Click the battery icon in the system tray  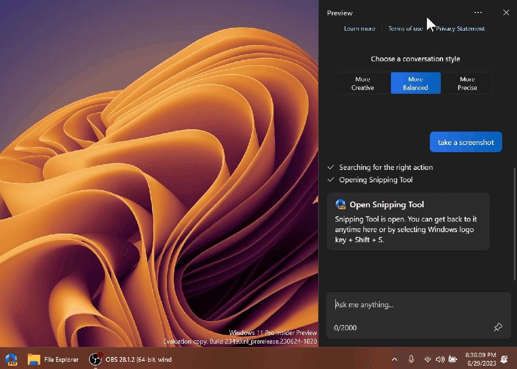coord(452,359)
